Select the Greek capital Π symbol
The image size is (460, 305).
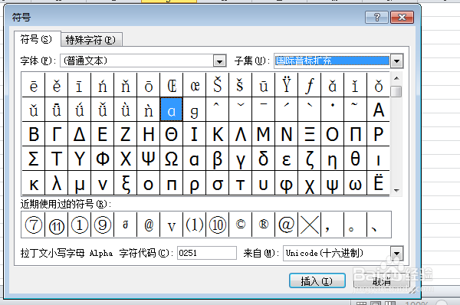(355, 134)
